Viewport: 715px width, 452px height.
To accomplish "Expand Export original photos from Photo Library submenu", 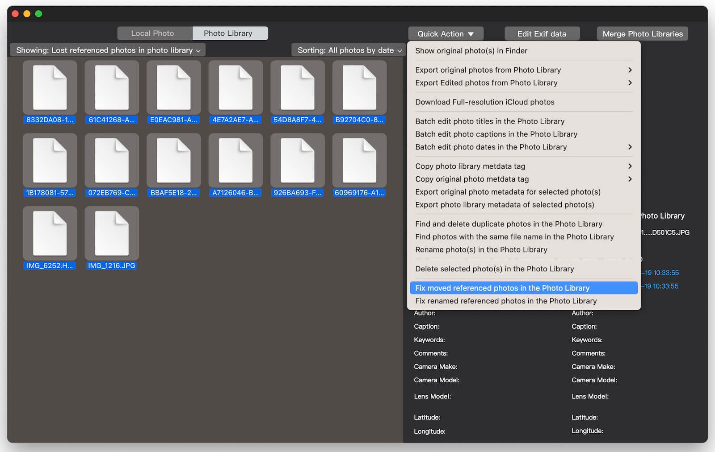I will click(524, 70).
